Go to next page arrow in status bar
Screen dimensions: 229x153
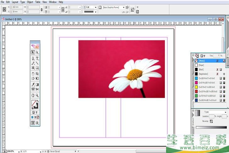click(43, 151)
